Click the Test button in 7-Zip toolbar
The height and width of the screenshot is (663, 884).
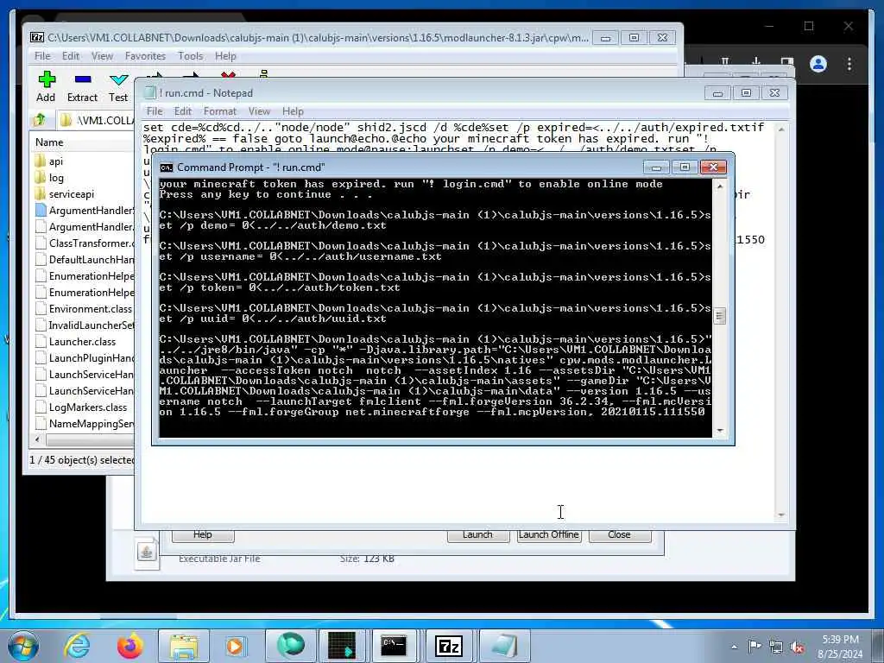coord(118,86)
